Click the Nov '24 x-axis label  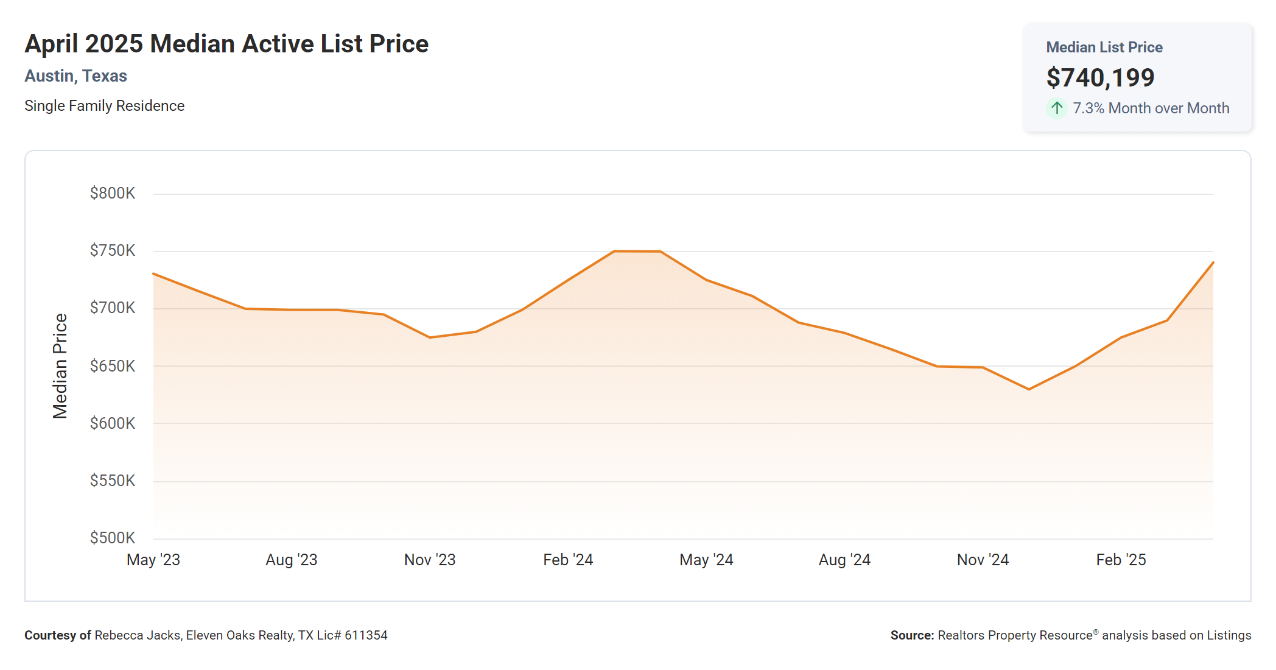[983, 560]
